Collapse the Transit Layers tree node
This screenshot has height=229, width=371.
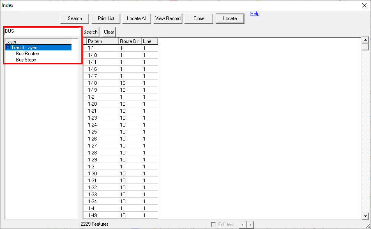tap(8, 48)
